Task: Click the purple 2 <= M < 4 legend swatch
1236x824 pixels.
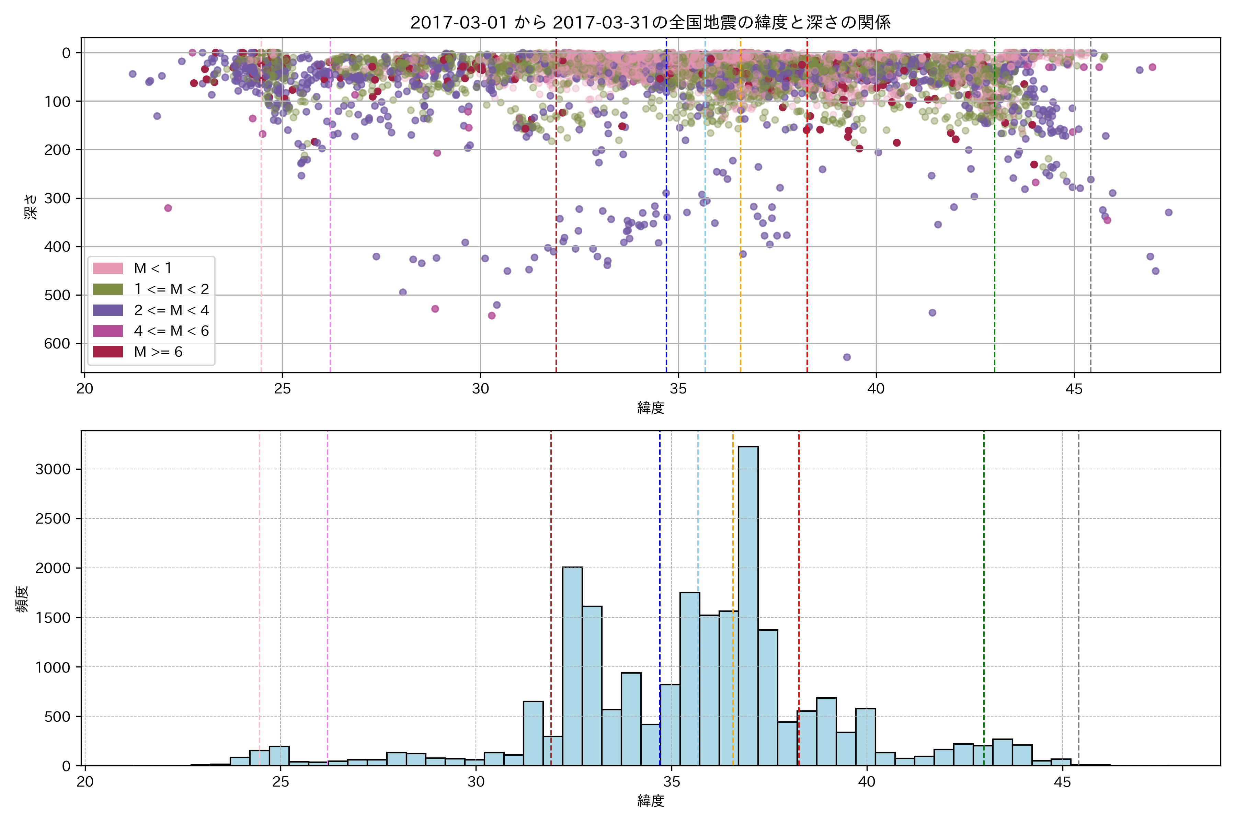Action: (x=108, y=310)
